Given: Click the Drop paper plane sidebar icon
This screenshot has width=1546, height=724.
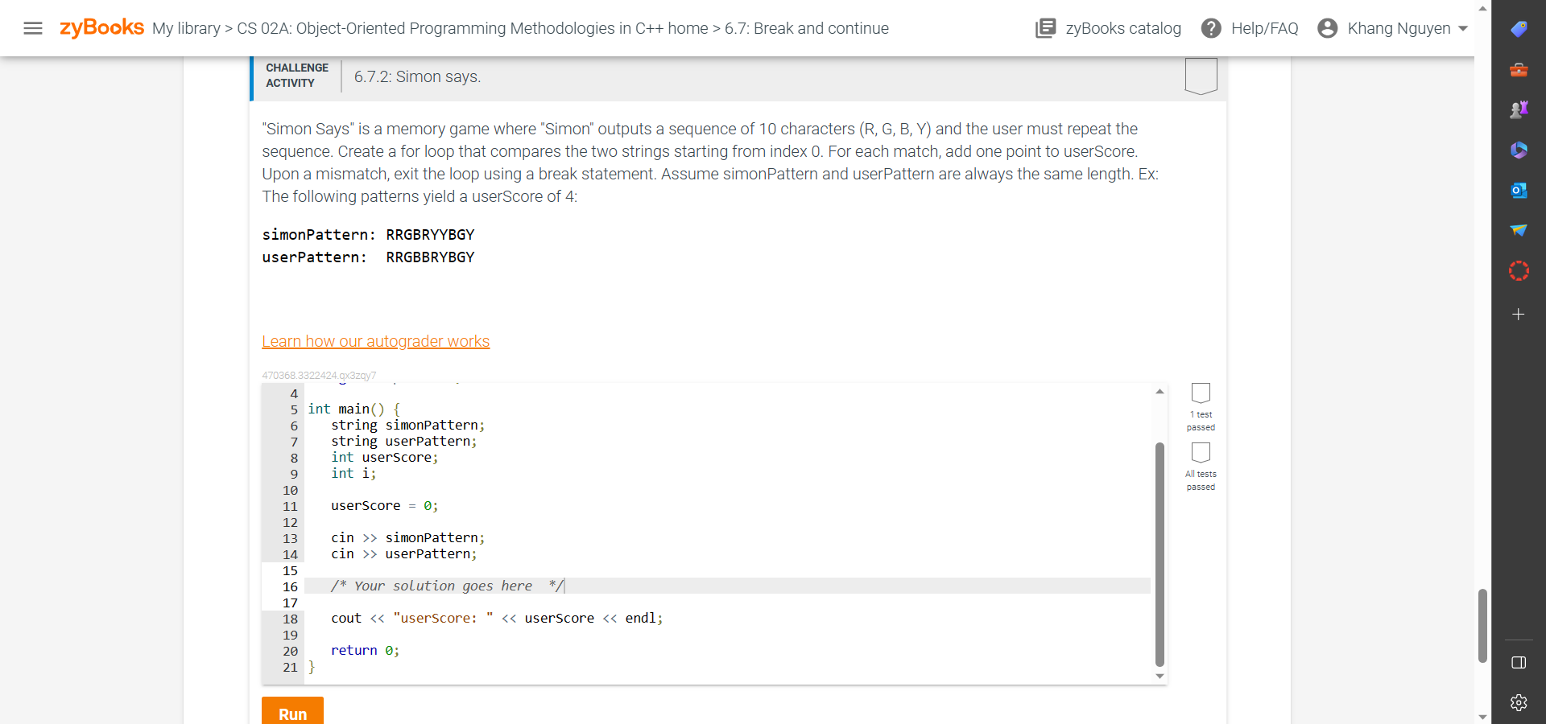Looking at the screenshot, I should (1519, 231).
